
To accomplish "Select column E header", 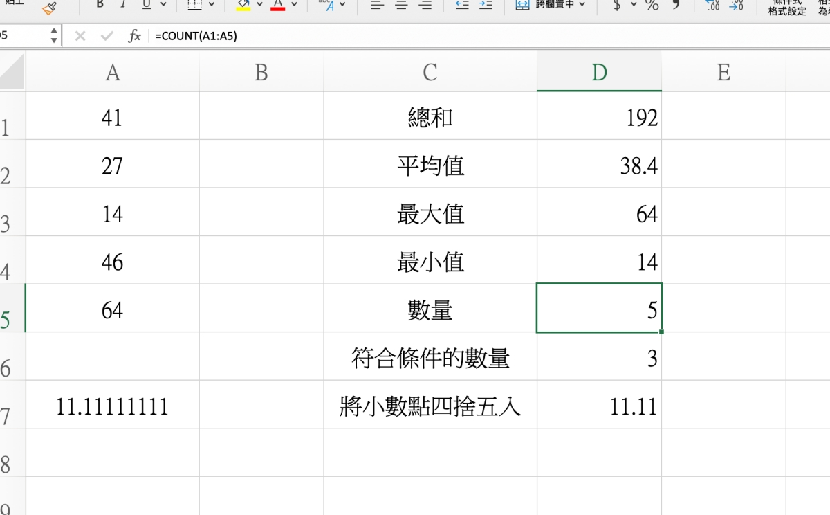I will click(723, 72).
